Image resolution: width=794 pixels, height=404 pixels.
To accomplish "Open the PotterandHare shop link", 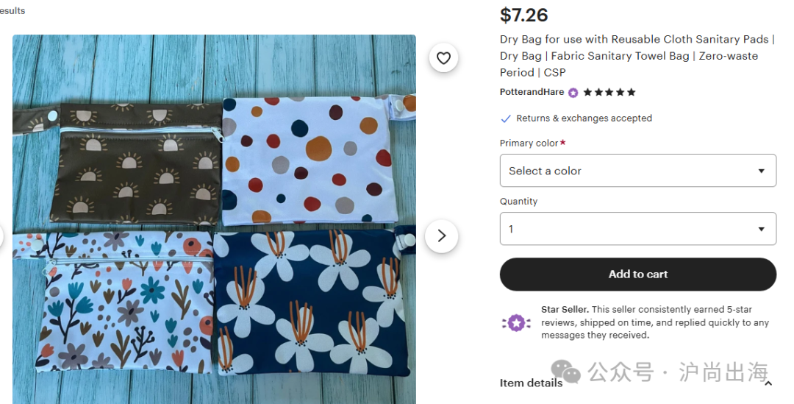I will 532,93.
